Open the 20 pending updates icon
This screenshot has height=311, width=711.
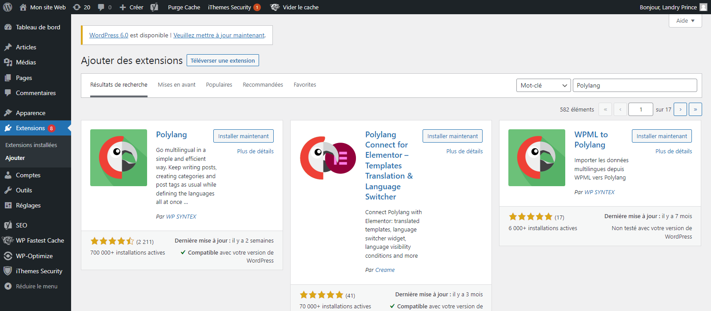click(81, 7)
